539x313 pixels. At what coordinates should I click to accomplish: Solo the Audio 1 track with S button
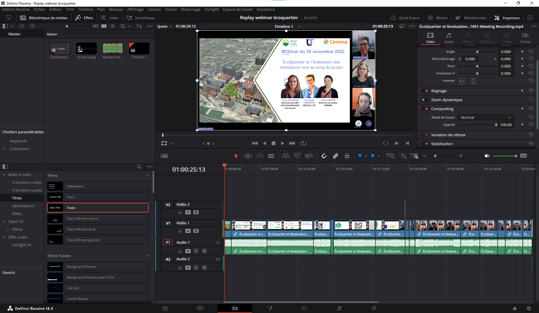tap(196, 251)
